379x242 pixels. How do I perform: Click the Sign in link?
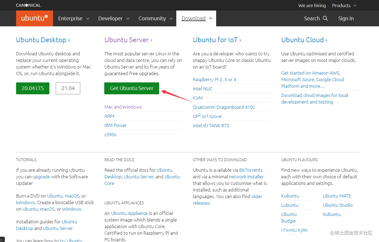tap(346, 18)
